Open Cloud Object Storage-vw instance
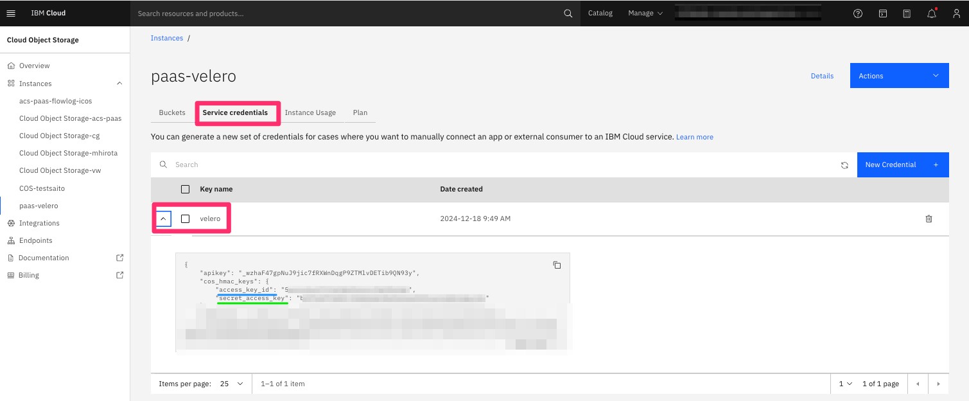969x401 pixels. (60, 170)
